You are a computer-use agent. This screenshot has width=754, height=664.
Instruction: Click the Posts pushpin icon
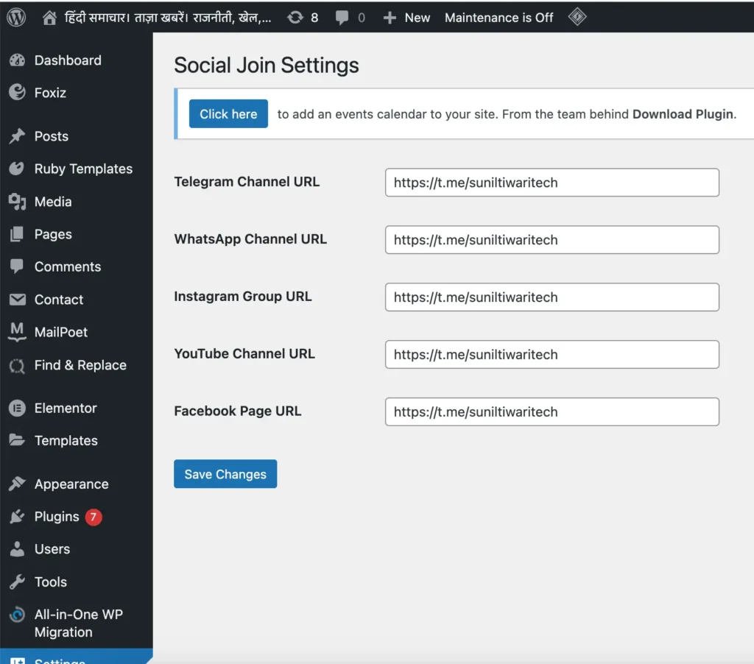pyautogui.click(x=18, y=136)
